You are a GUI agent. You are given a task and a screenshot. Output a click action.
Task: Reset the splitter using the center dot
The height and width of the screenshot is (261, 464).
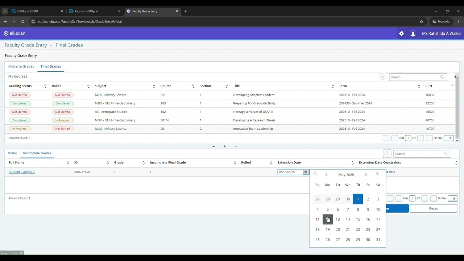click(x=225, y=146)
